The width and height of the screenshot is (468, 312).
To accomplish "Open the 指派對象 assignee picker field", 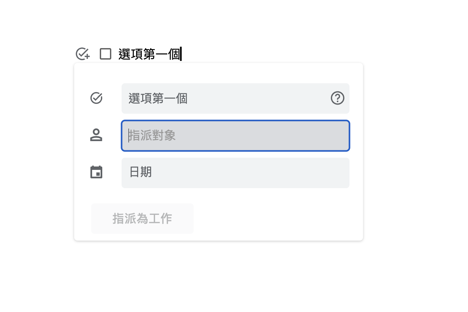I will tap(235, 135).
